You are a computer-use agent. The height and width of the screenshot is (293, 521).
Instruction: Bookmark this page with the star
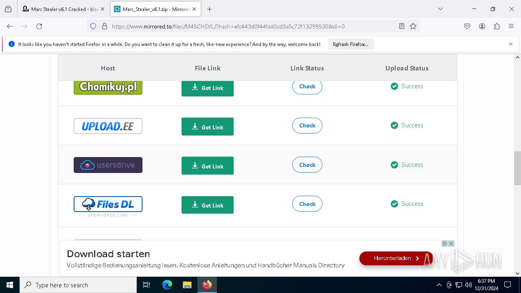click(x=413, y=26)
